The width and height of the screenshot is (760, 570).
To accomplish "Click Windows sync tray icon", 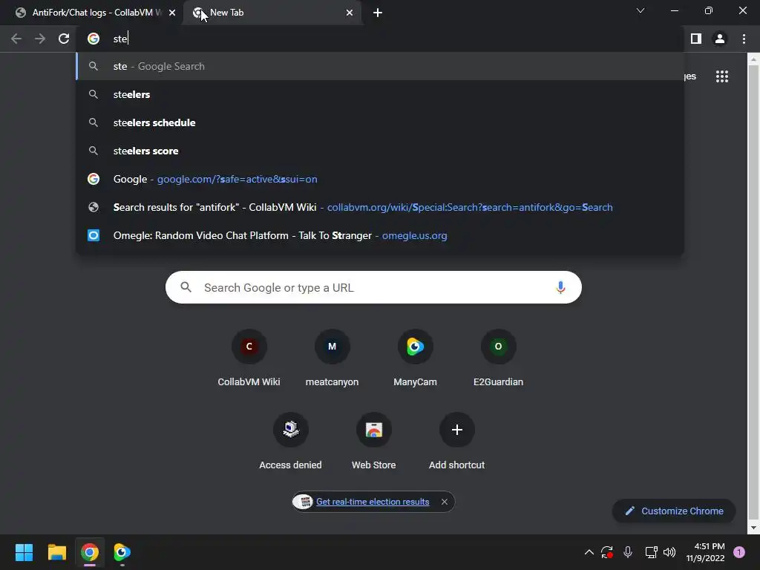I will point(607,552).
